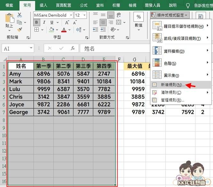This screenshot has height=187, width=213.
Task: Click Wrap Text icon
Action: point(118,15)
